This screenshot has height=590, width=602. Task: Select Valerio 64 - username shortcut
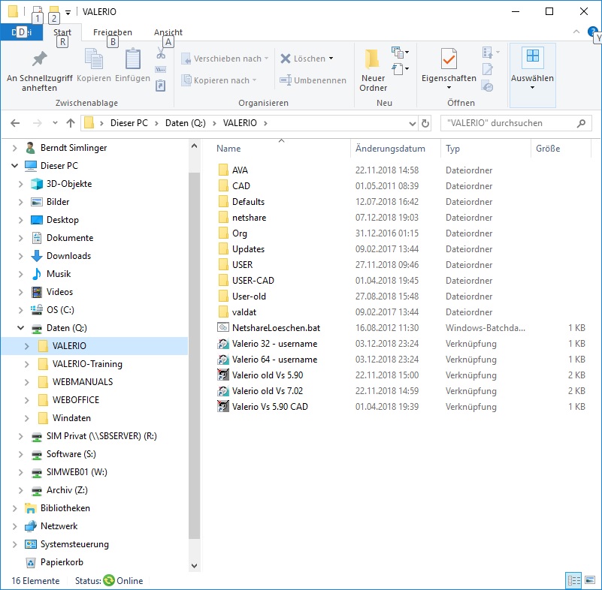point(274,360)
